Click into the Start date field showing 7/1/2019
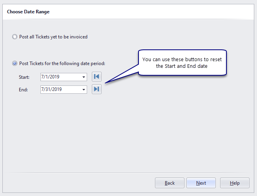This screenshot has height=196, width=257. 59,77
